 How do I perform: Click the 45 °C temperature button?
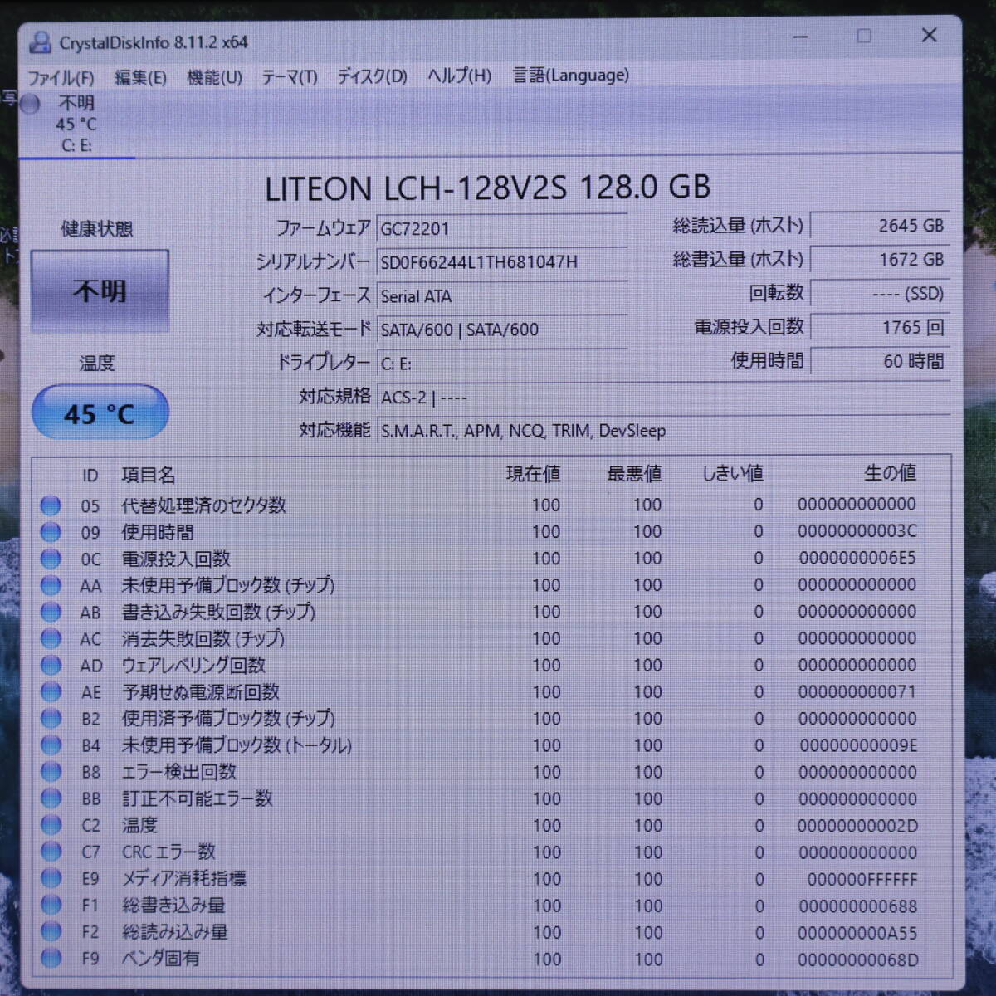pos(100,413)
